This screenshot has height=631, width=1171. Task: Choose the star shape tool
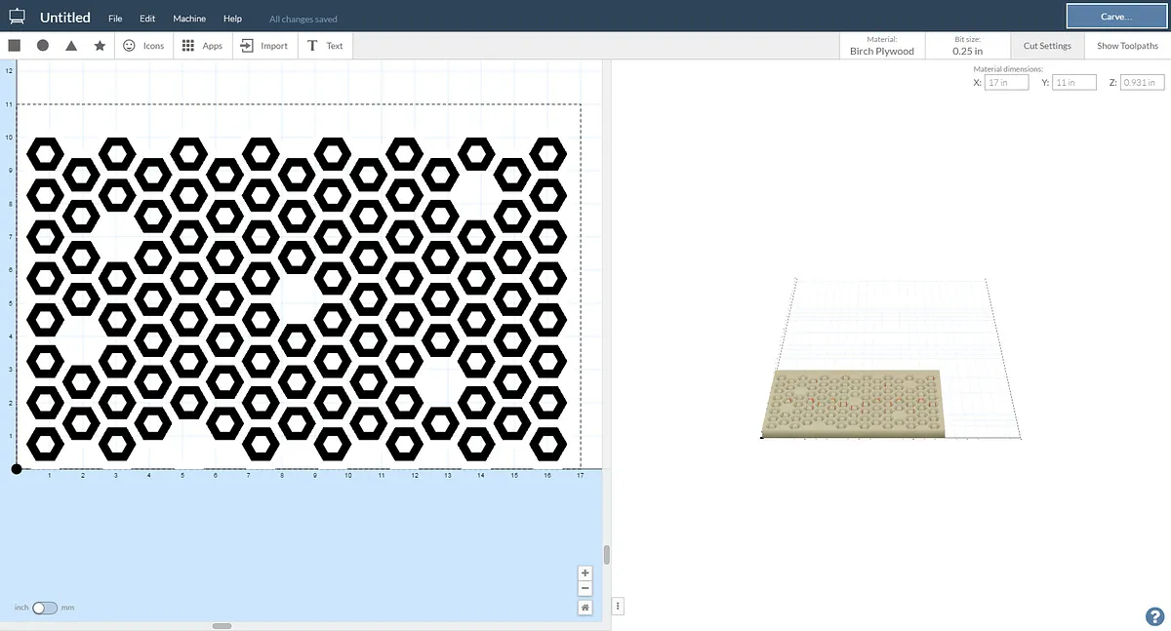(x=100, y=46)
